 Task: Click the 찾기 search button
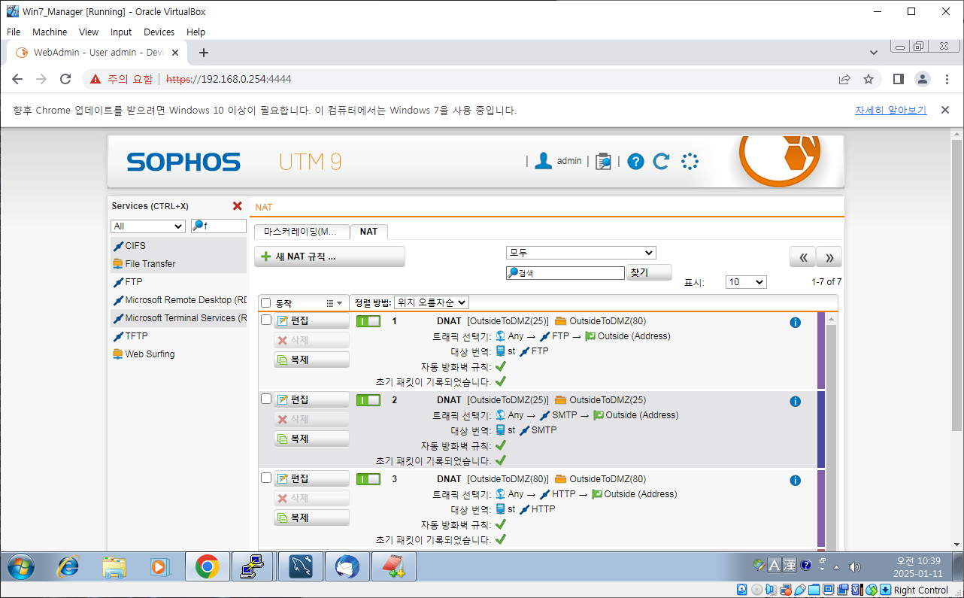649,273
